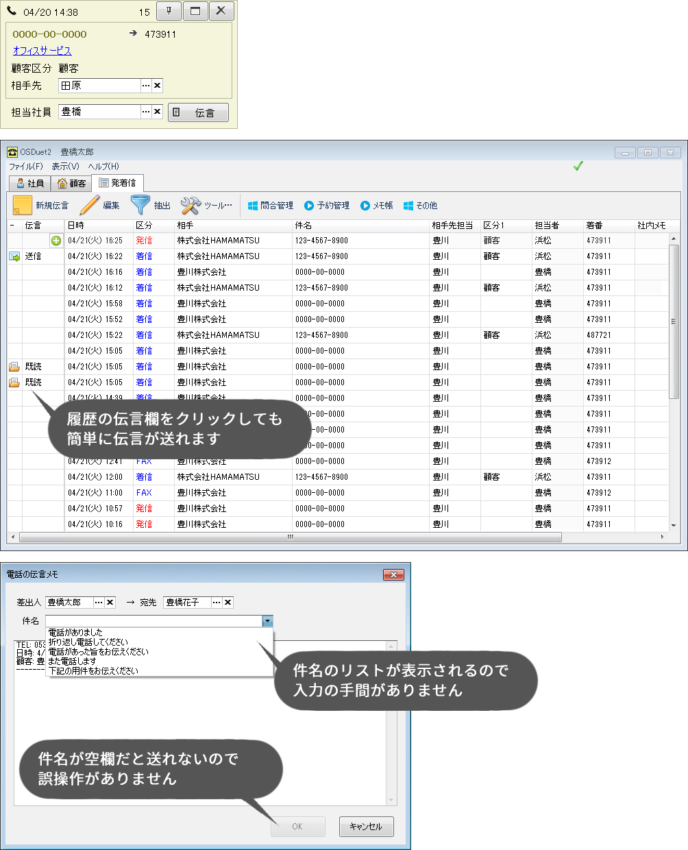
Task: Pin the call popup with pushpin button
Action: (x=169, y=11)
